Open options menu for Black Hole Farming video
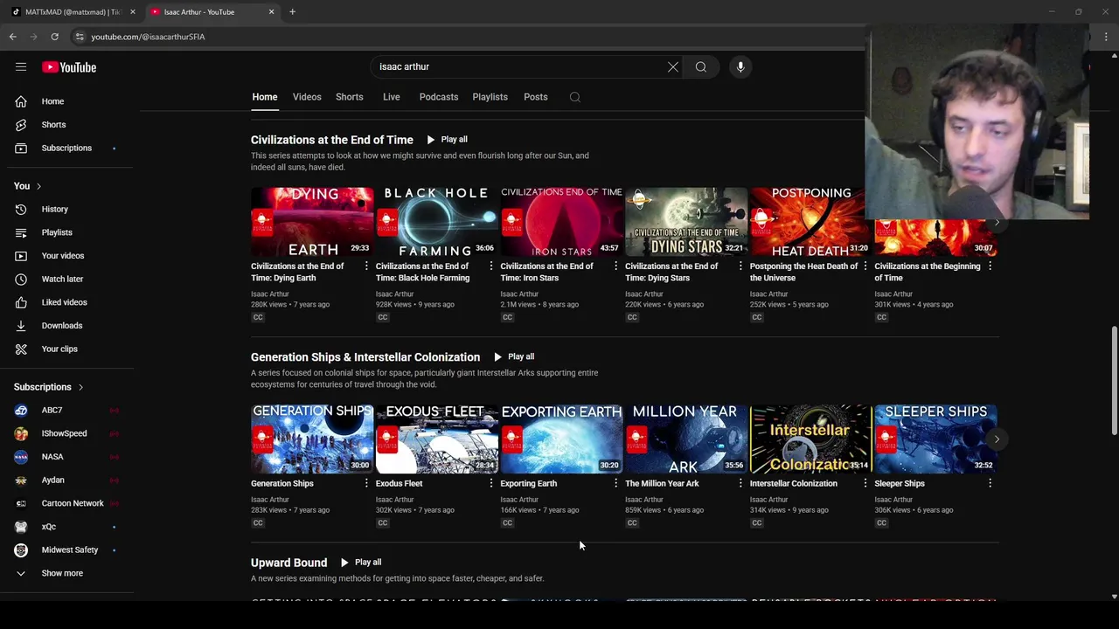1119x629 pixels. coord(490,266)
